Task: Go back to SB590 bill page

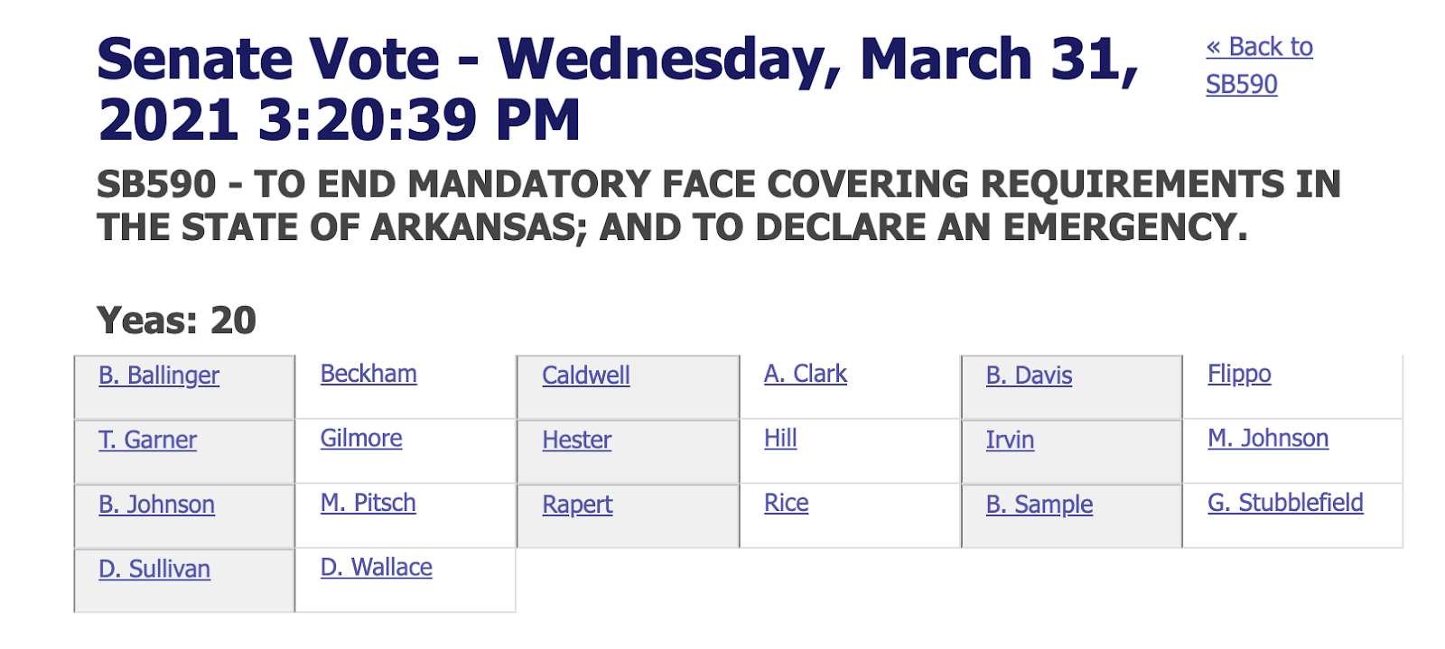Action: point(1259,65)
